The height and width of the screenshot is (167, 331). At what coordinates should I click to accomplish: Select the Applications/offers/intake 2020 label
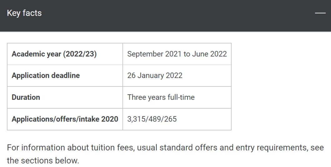pos(65,119)
